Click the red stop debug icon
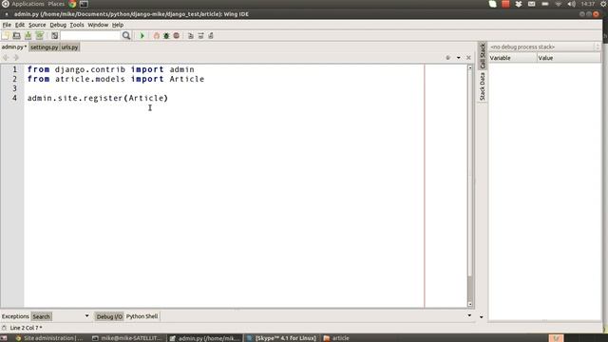This screenshot has width=608, height=342. pos(177,36)
